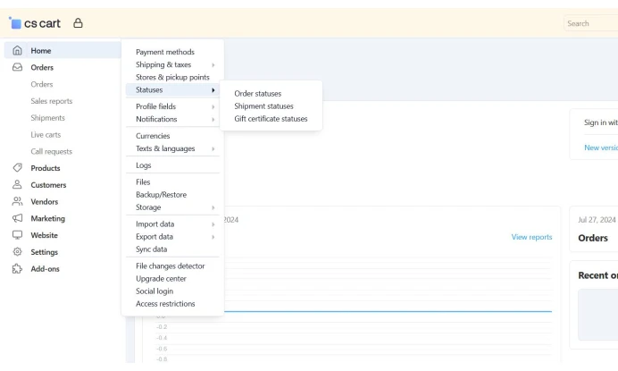Image resolution: width=618 pixels, height=371 pixels.
Task: Select Gift certificate statuses menu entry
Action: click(271, 118)
